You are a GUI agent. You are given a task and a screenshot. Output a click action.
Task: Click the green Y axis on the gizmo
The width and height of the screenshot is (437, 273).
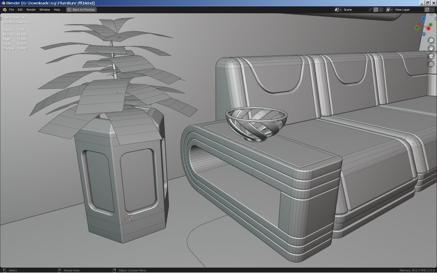(x=431, y=25)
